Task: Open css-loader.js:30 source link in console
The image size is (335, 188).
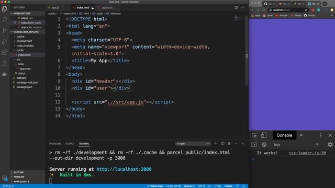Action: [x=307, y=153]
